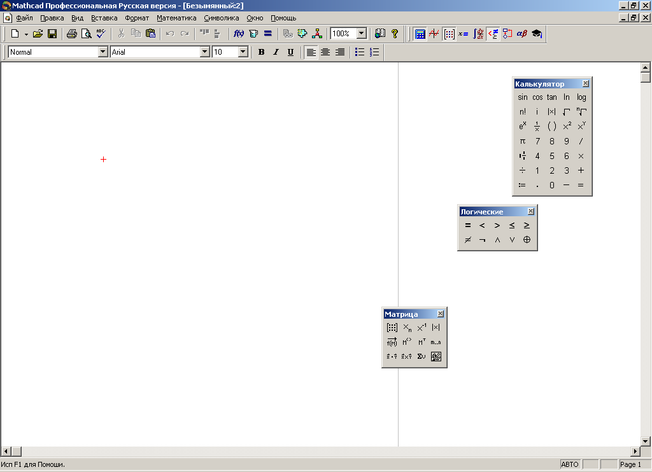Click sin in the Калькулятор palette
This screenshot has height=472, width=652.
pos(523,97)
